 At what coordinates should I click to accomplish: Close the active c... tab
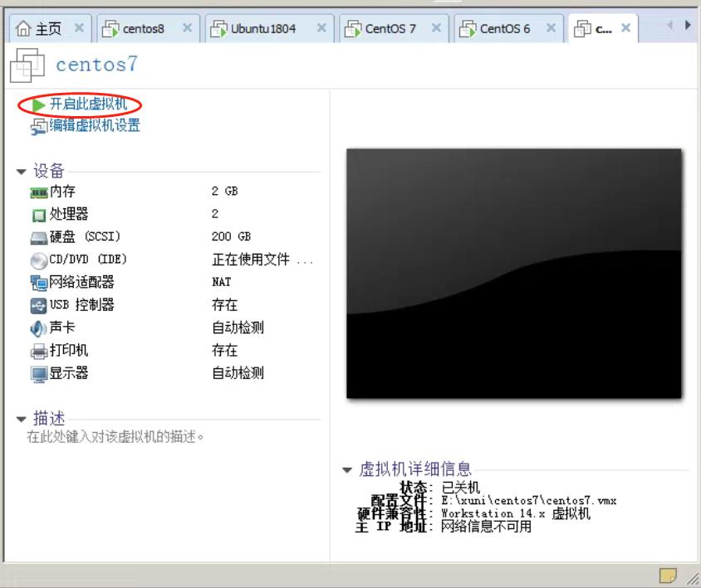click(x=626, y=28)
